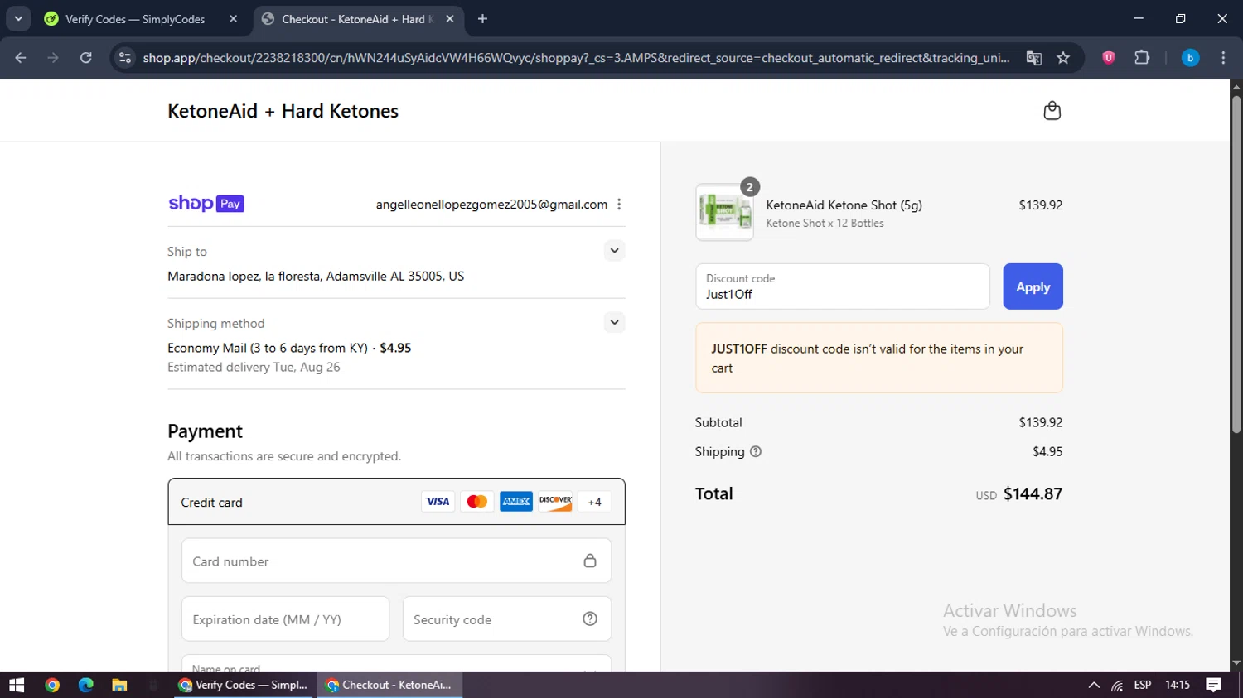Open the uBlock shield extension icon
Viewport: 1243px width, 698px height.
click(x=1109, y=58)
